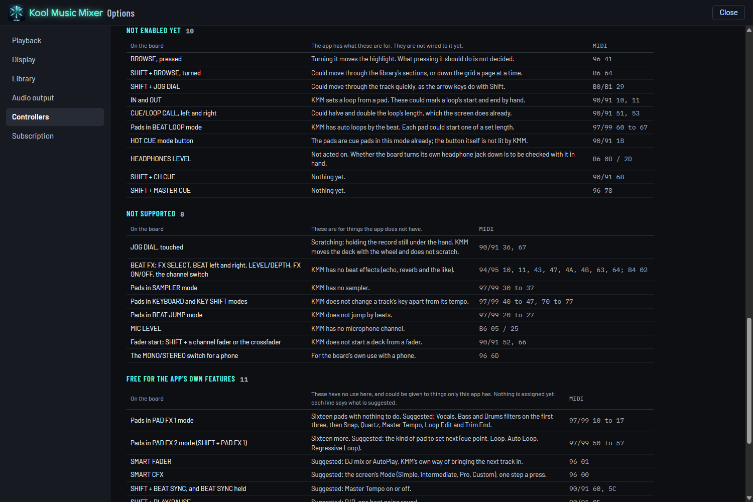Image resolution: width=753 pixels, height=502 pixels.
Task: Click MIDI value '96 41'
Action: (602, 59)
